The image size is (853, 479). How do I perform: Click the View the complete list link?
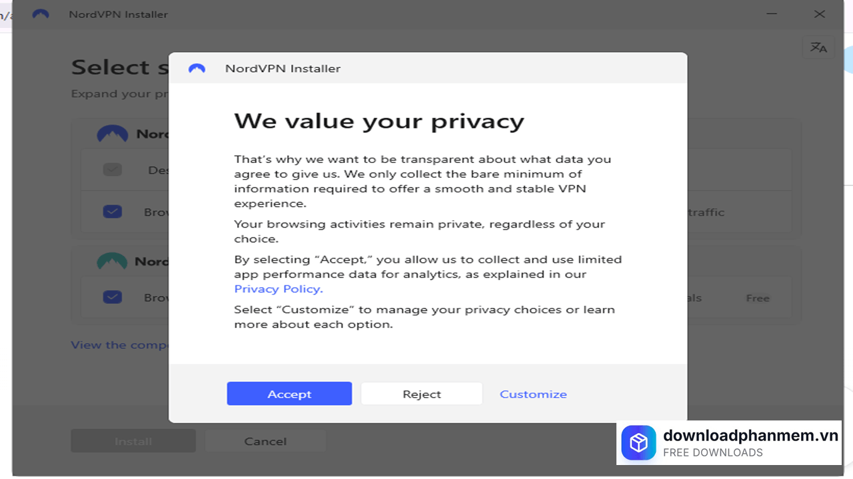click(120, 345)
